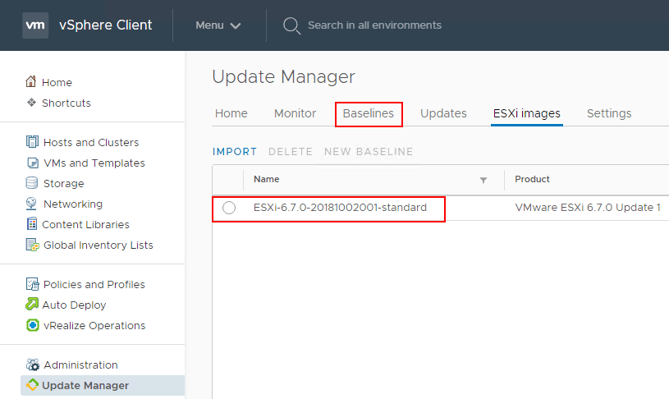Click the VMware ESXi 6.7.0 Update 1 cell
Viewport: 669px width, 399px height.
[x=588, y=208]
